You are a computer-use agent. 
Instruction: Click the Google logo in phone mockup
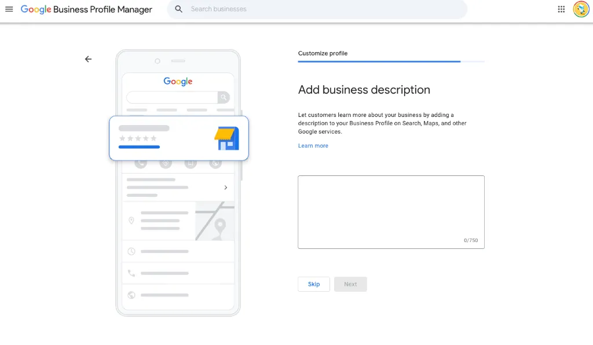click(178, 81)
